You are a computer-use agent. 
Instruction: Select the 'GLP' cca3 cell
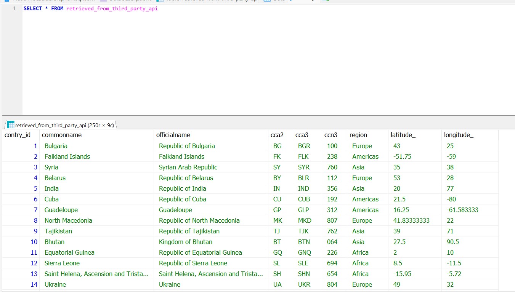pyautogui.click(x=307, y=210)
